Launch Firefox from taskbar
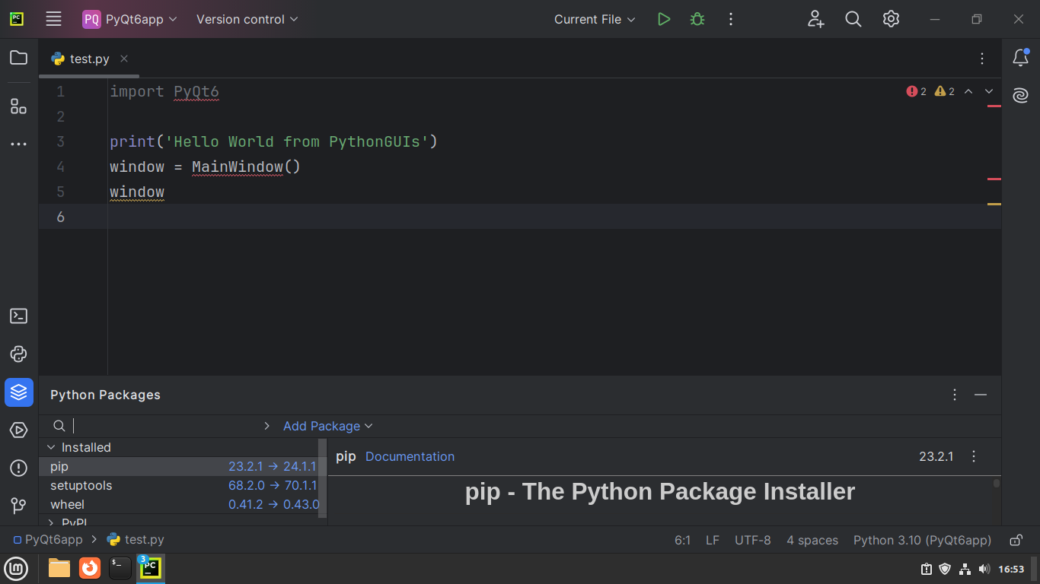The width and height of the screenshot is (1040, 584). tap(90, 568)
